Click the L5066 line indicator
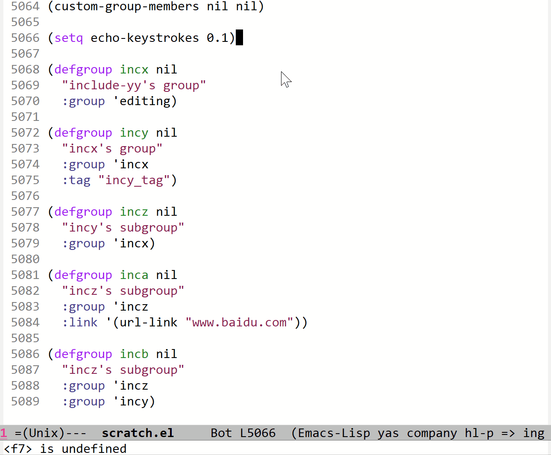The height and width of the screenshot is (455, 551). 258,433
